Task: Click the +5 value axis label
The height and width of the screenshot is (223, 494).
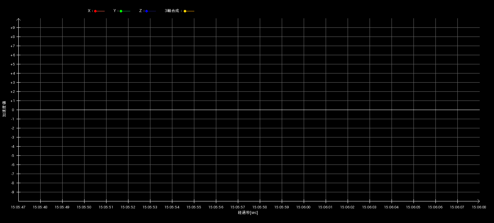Action: point(12,64)
